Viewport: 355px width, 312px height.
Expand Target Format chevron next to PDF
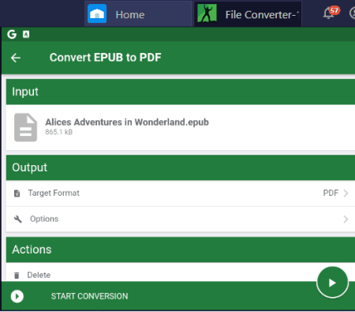[x=346, y=194]
